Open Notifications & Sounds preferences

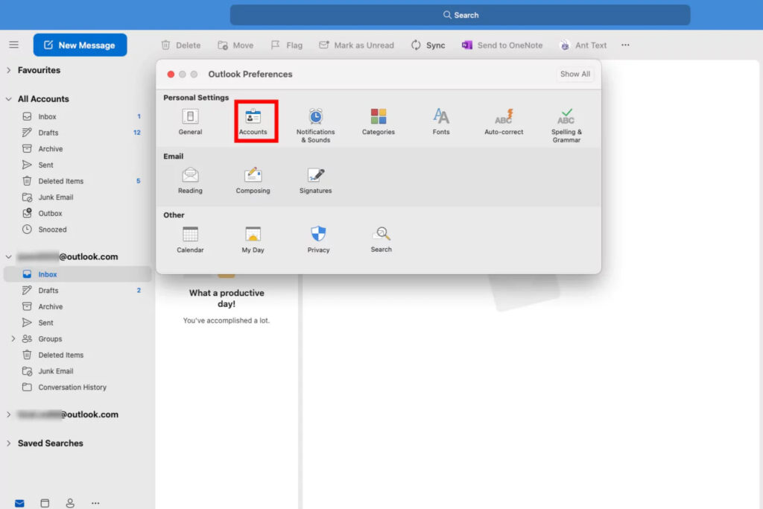tap(315, 125)
